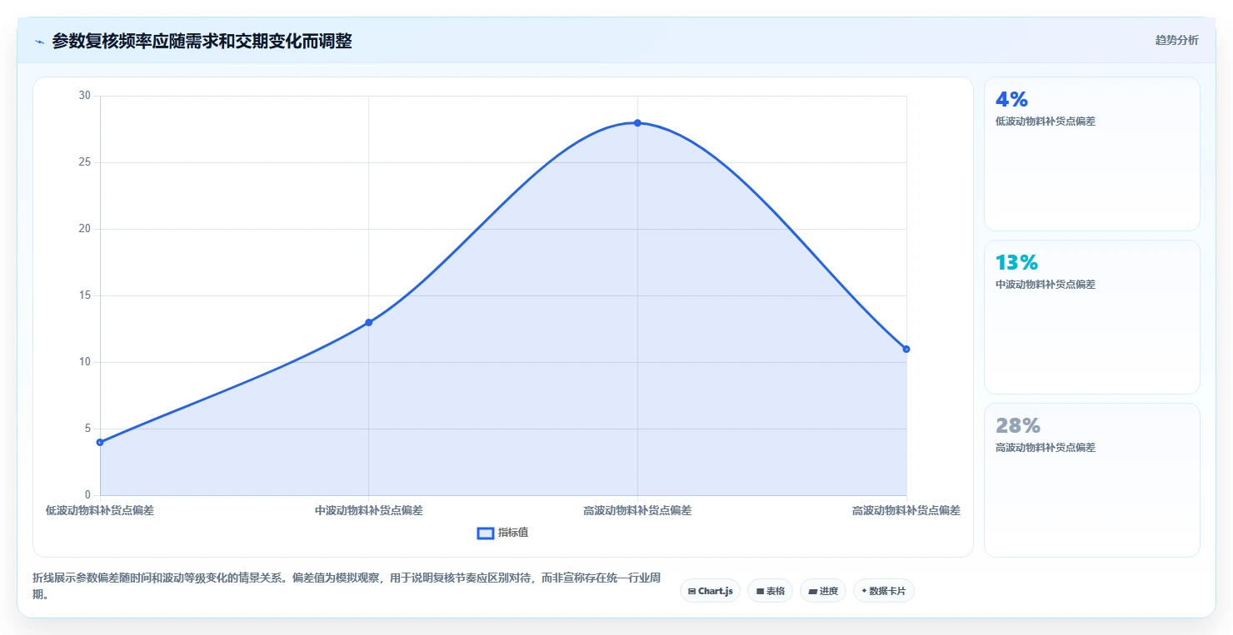Click the 13% value on the second card

point(1016,262)
